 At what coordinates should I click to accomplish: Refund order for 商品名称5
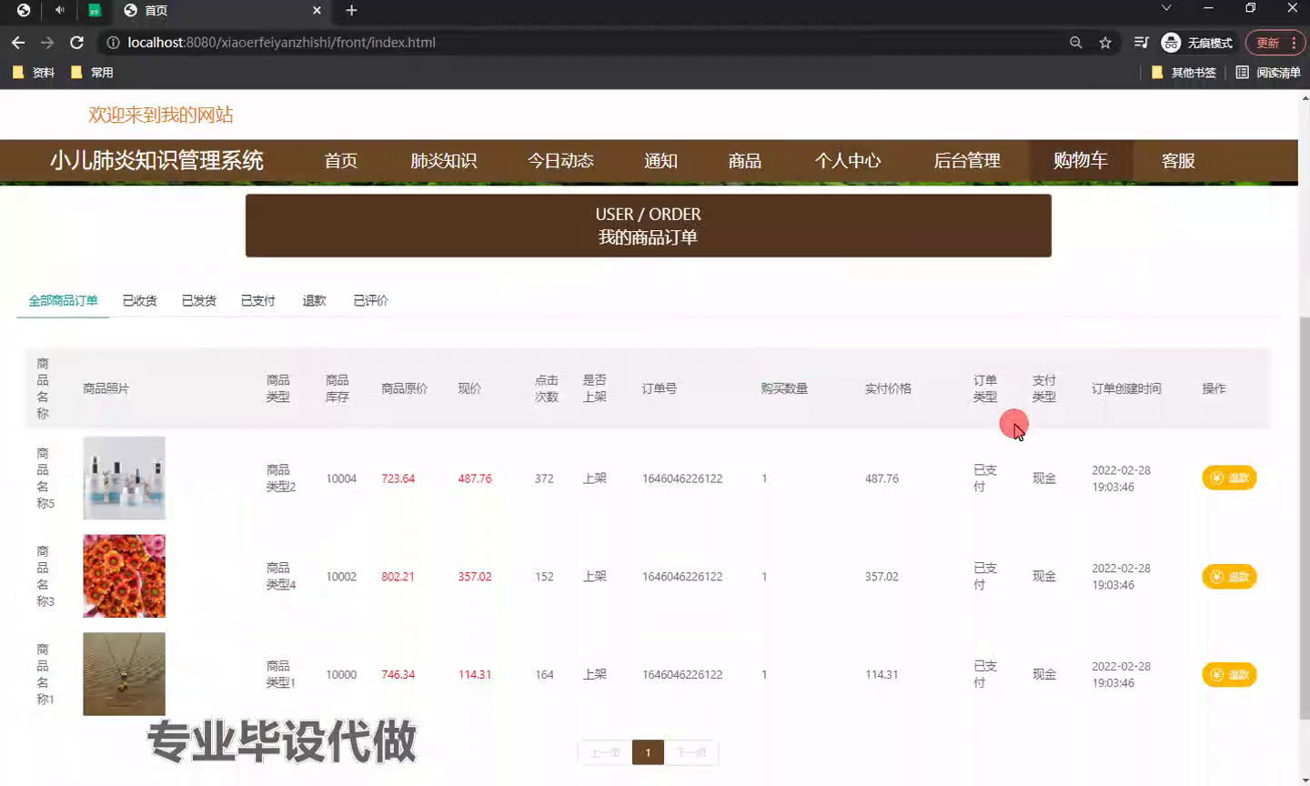(x=1229, y=478)
